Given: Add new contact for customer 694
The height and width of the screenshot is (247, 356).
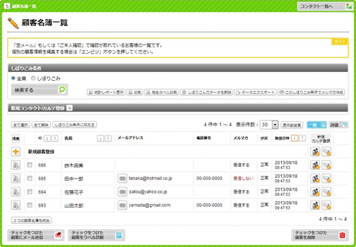Looking at the screenshot, I should click(x=316, y=192).
